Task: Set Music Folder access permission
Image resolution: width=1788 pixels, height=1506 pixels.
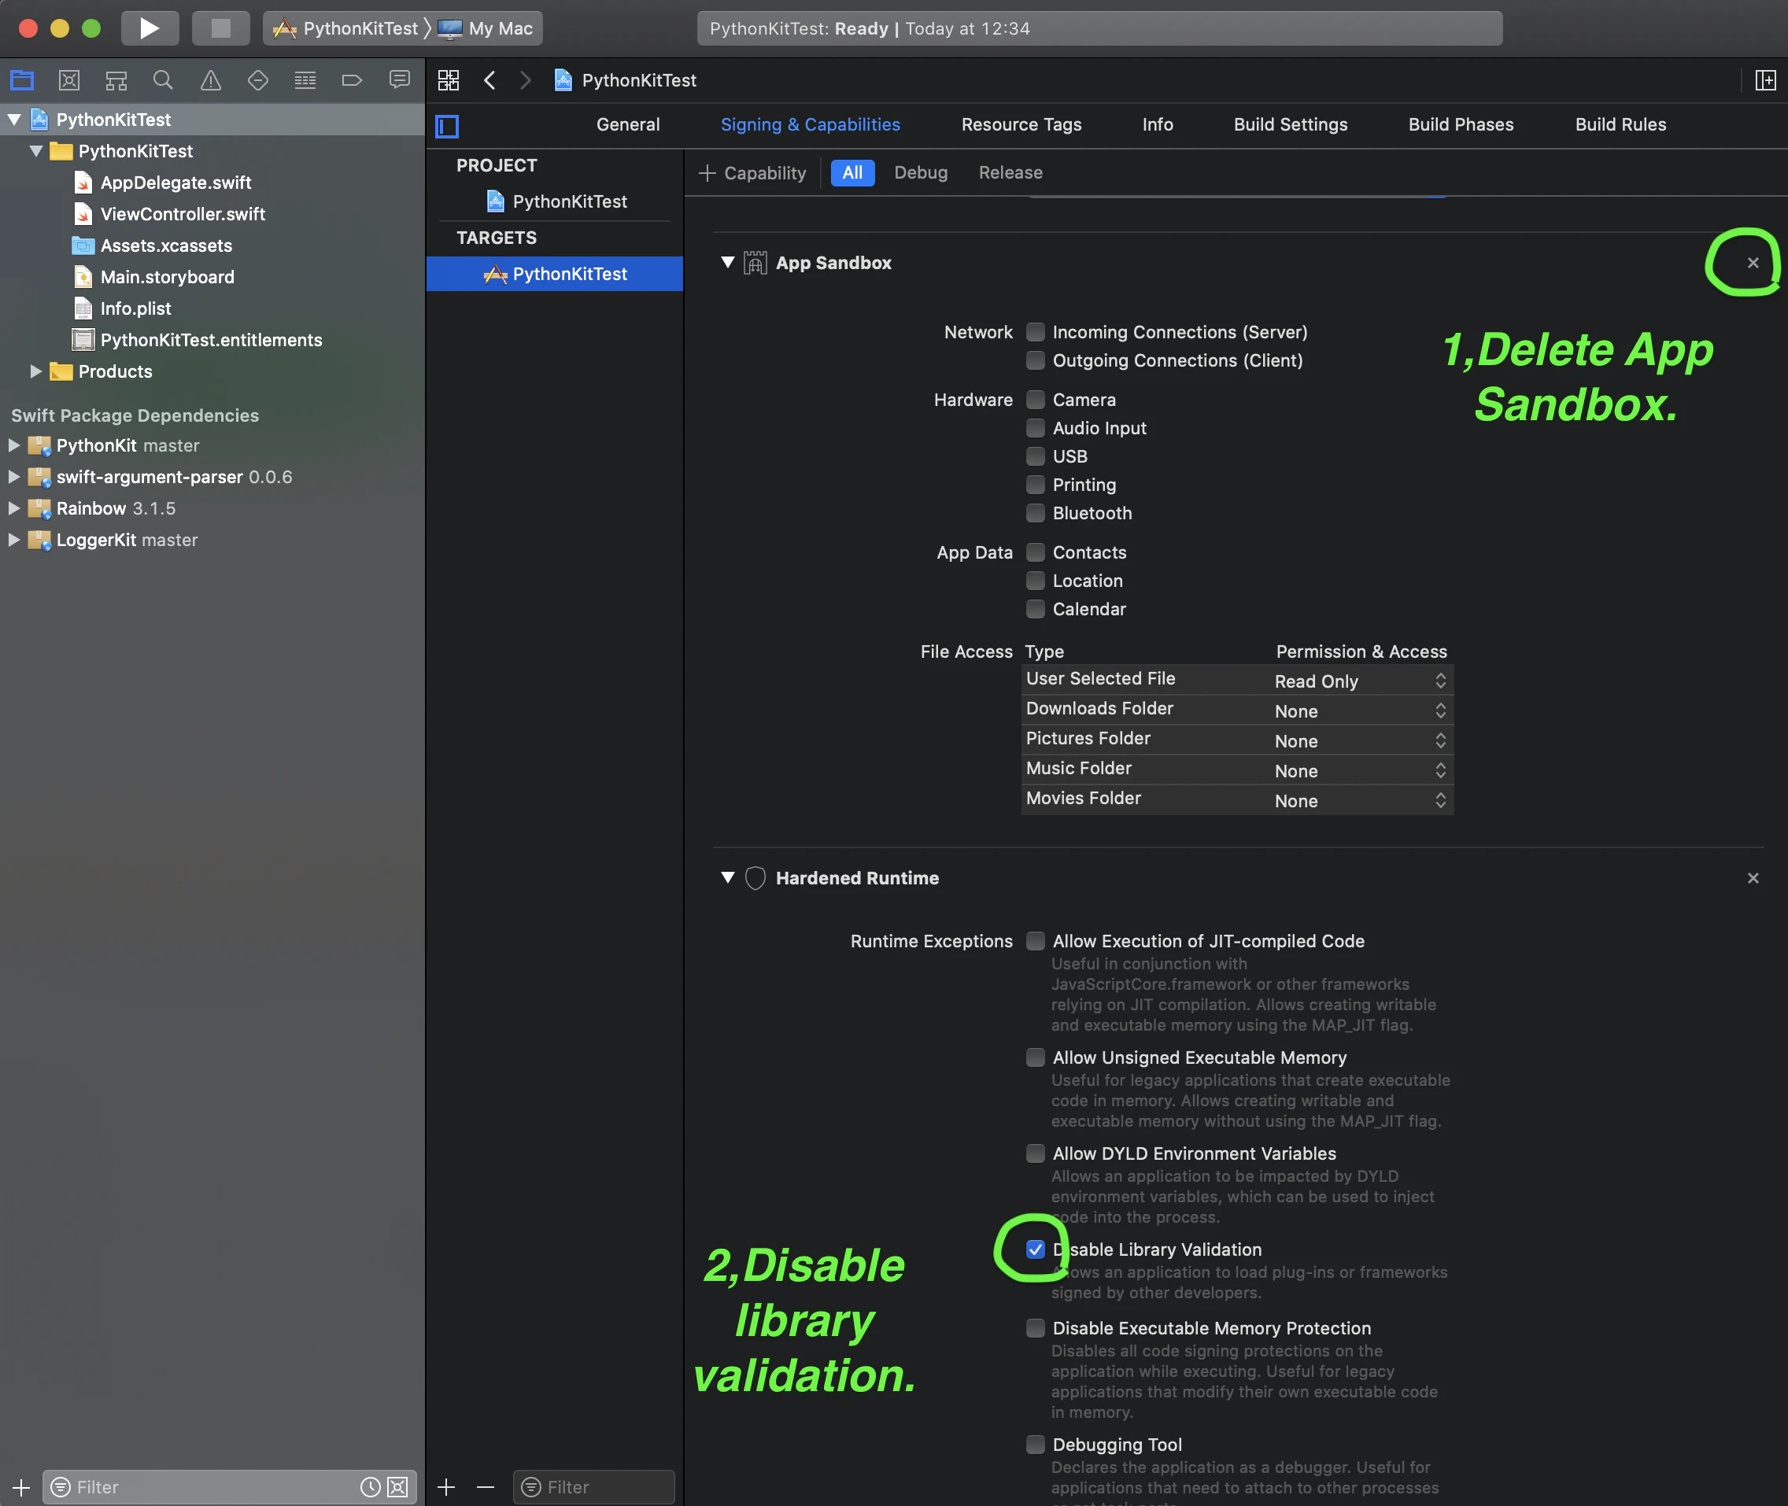Action: 1361,770
